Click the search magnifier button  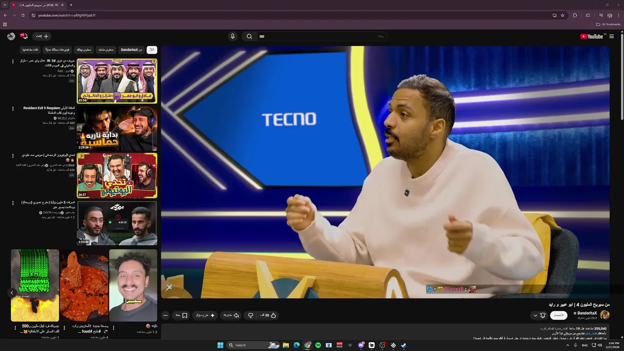coord(249,36)
